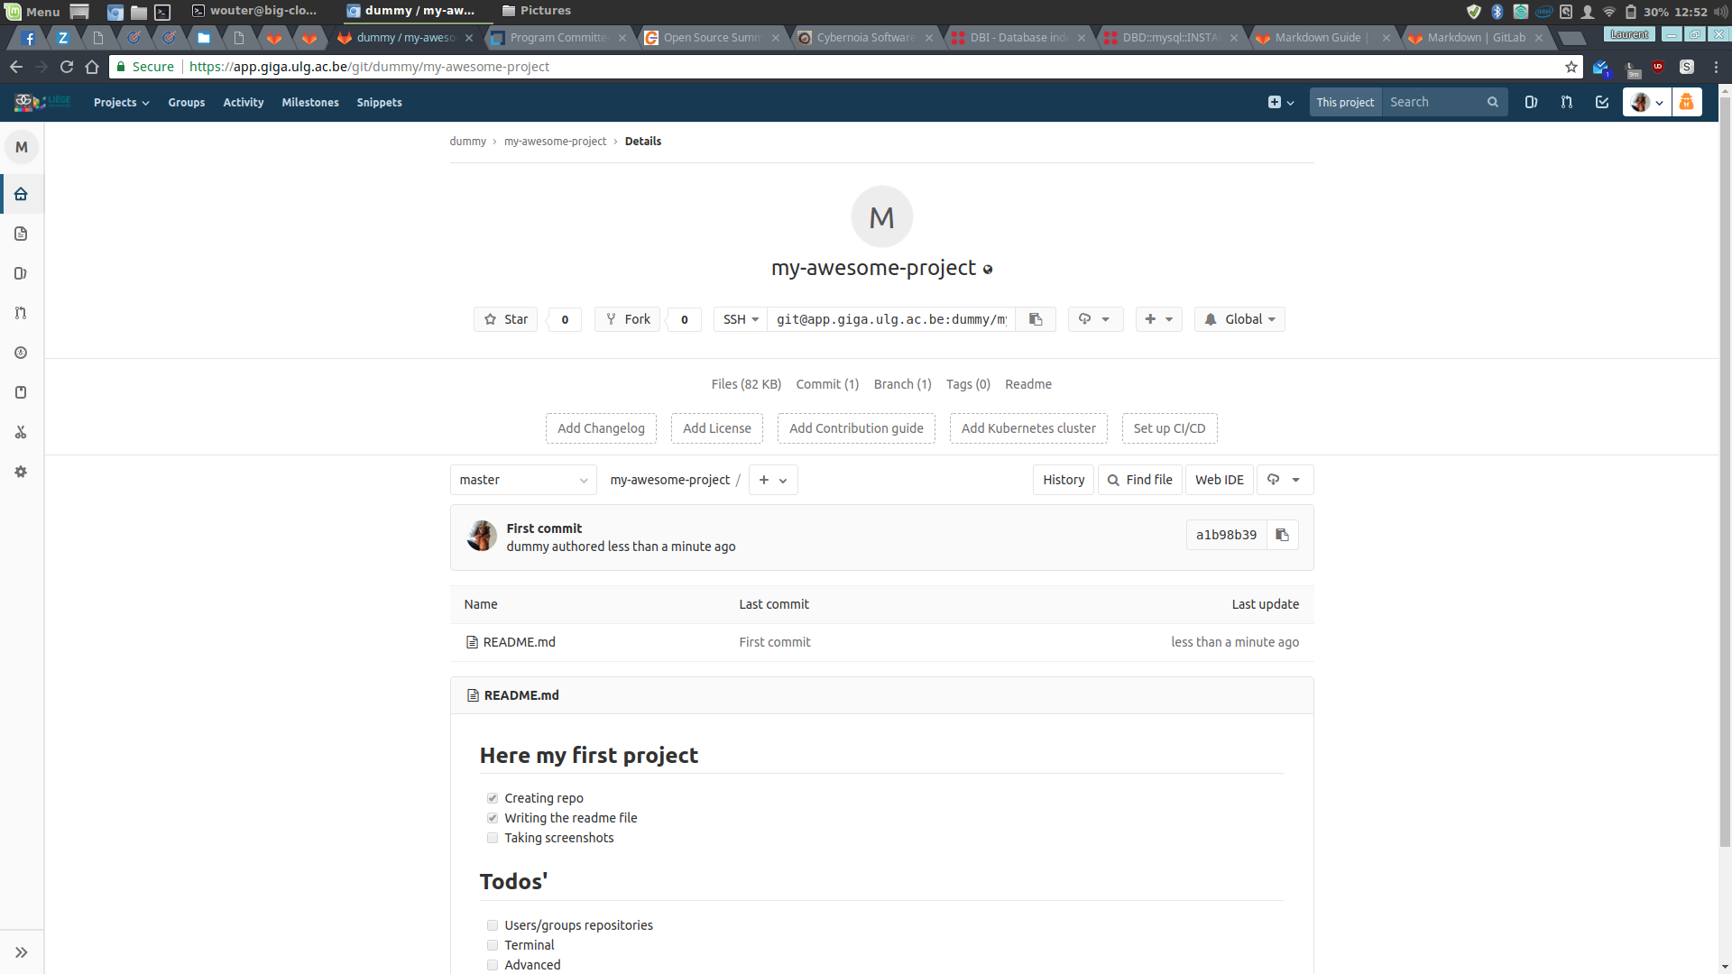Screen dimensions: 1732x974
Task: Open the system Menu button
Action: (32, 12)
